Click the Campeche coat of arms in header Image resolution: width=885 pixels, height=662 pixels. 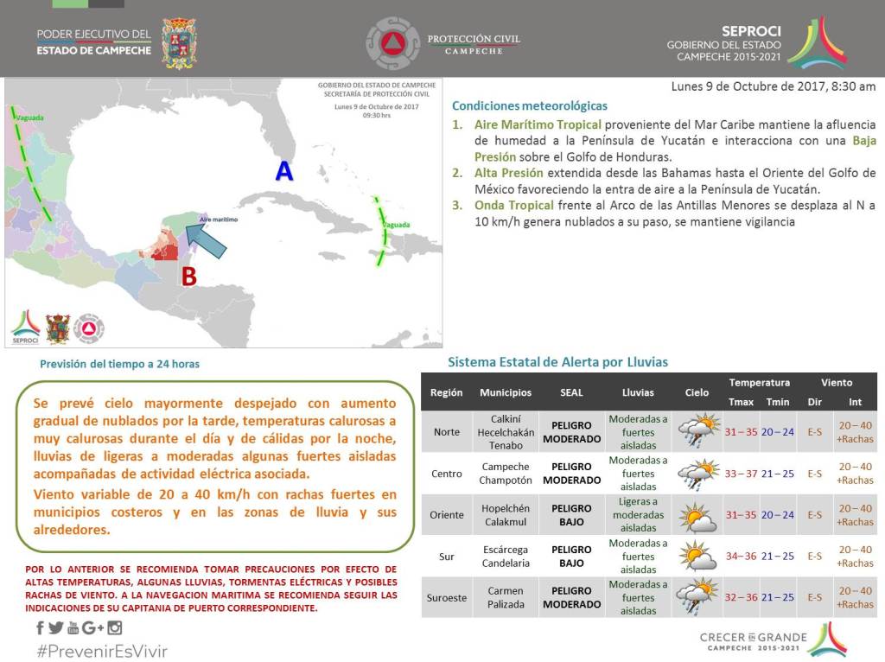pos(179,43)
